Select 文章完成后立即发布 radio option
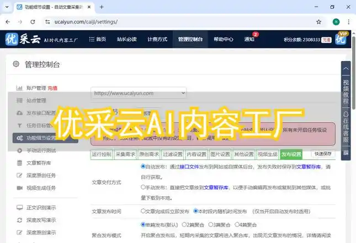 coord(143,211)
